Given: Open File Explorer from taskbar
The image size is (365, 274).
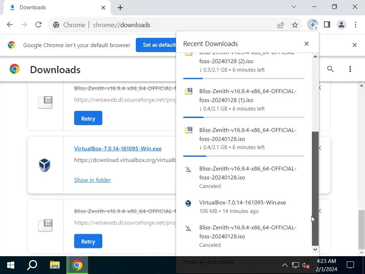Looking at the screenshot, I should point(55,265).
